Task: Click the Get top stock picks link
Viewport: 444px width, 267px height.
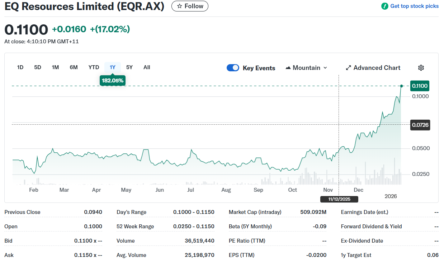Action: coord(414,6)
